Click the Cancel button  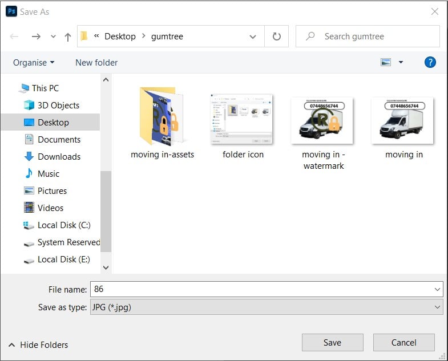tap(403, 342)
